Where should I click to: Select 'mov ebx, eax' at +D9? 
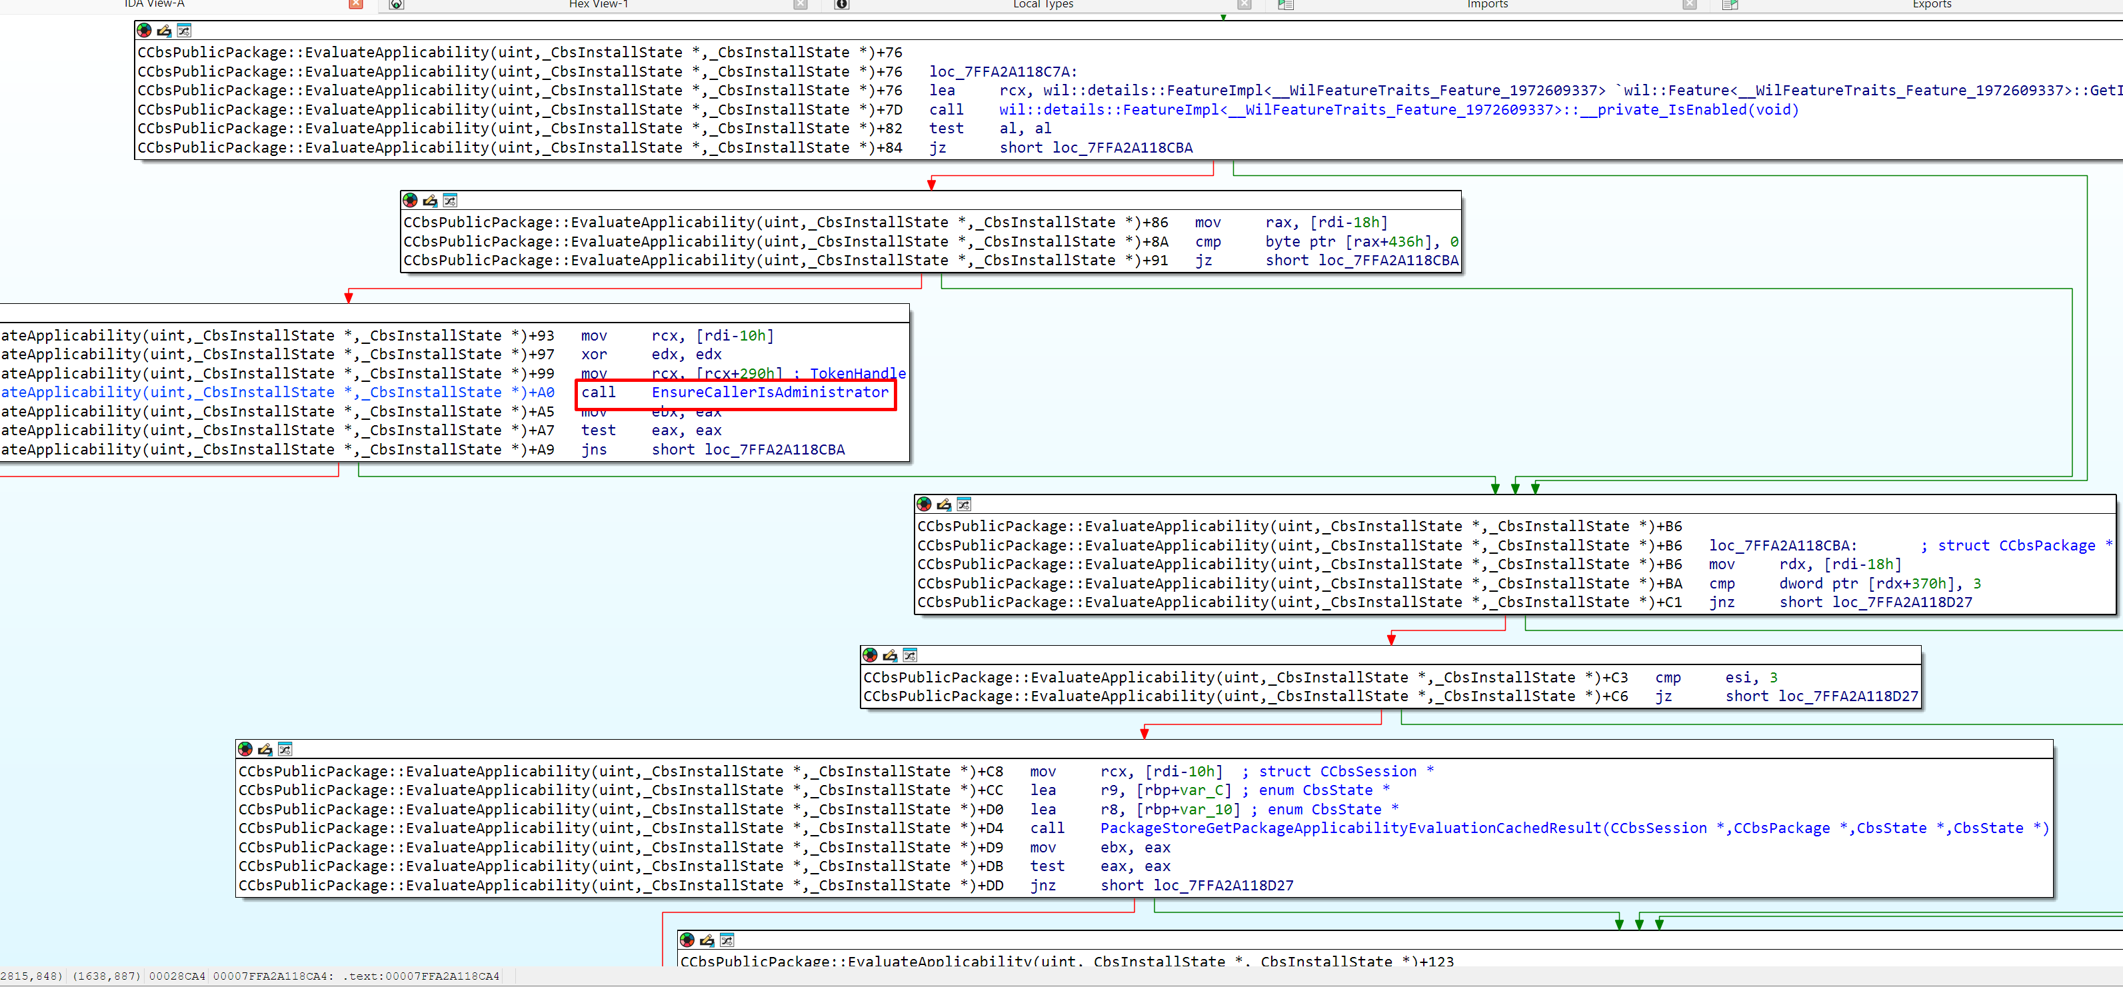click(1099, 848)
